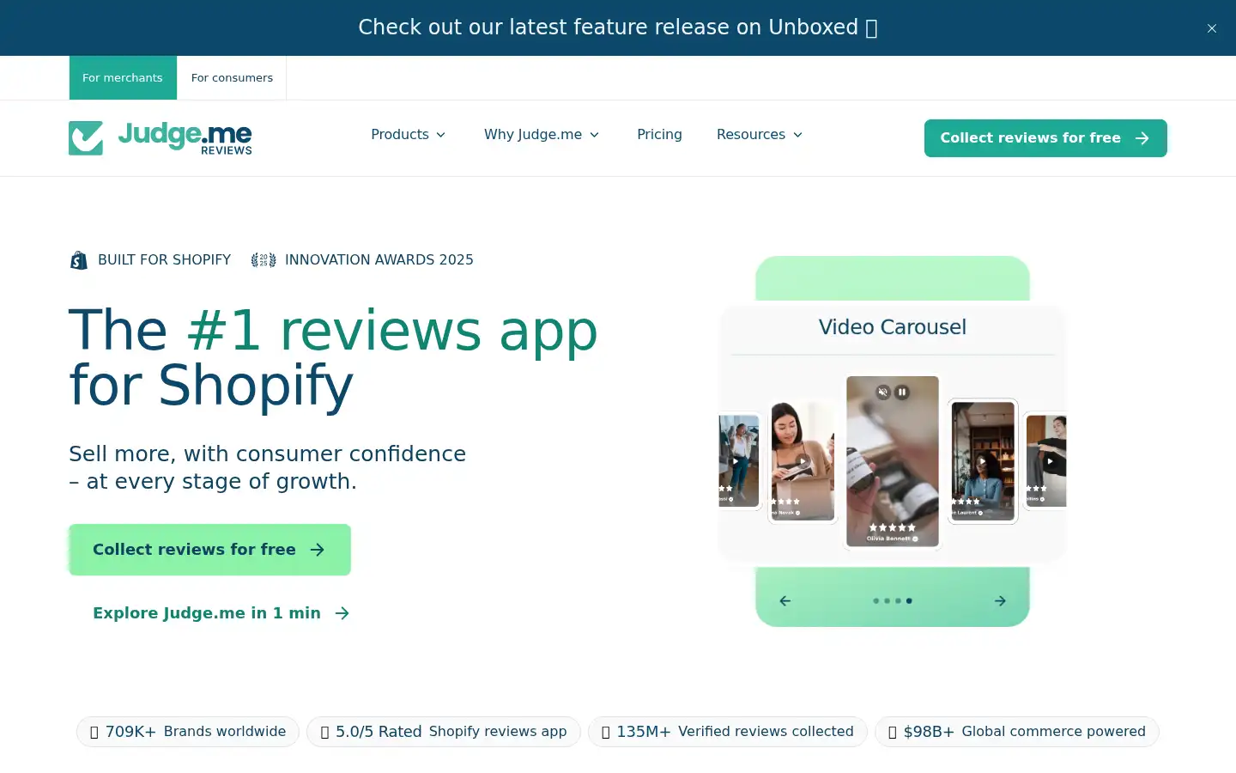Click the Shopify bag icon

[79, 260]
